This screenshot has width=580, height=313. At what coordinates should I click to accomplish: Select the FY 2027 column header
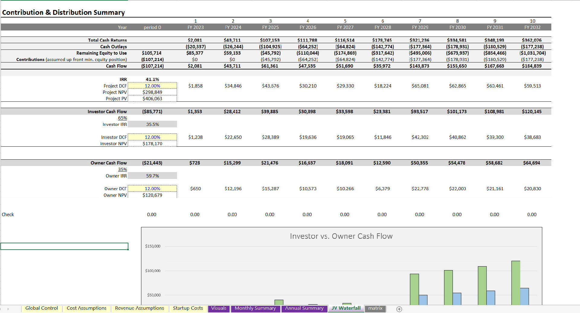click(x=345, y=27)
